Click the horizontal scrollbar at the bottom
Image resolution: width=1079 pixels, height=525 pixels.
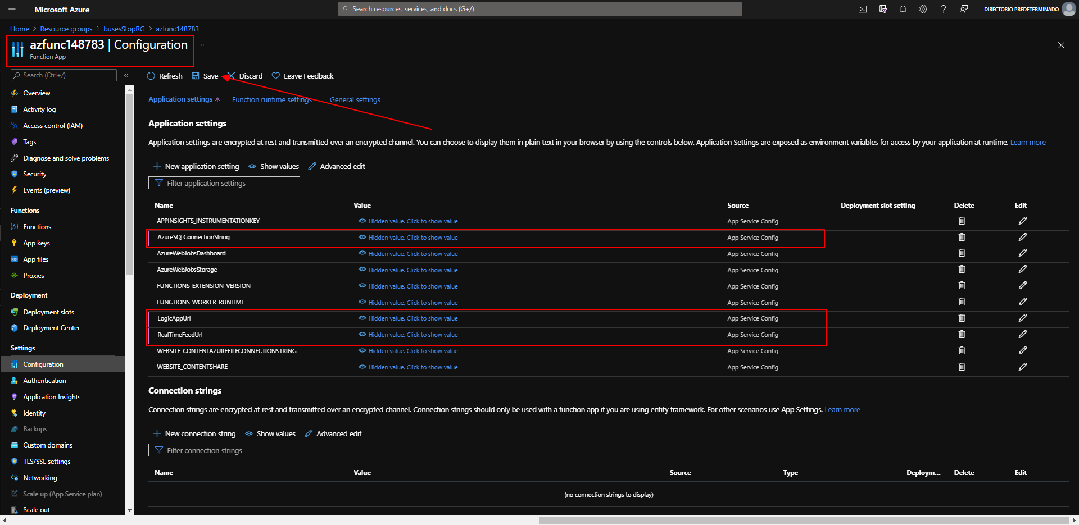tap(804, 520)
